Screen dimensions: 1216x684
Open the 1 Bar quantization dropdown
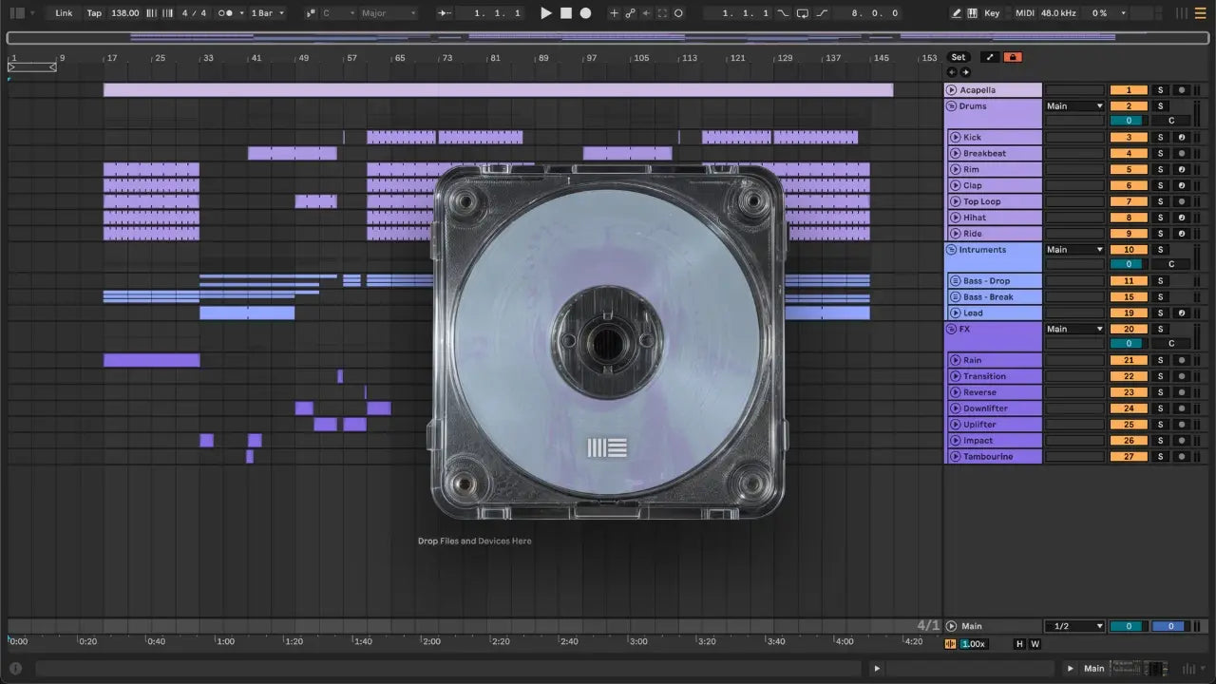click(267, 13)
